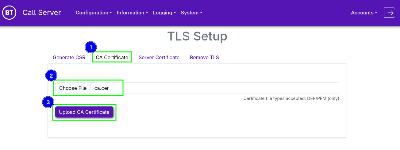This screenshot has width=400, height=150.
Task: Expand the Information dropdown menu
Action: tap(133, 13)
